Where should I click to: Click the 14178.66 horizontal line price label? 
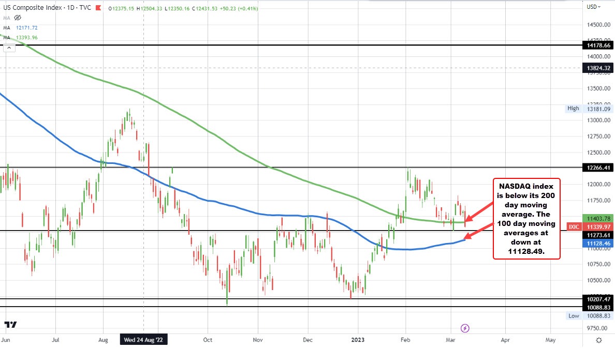pyautogui.click(x=598, y=45)
